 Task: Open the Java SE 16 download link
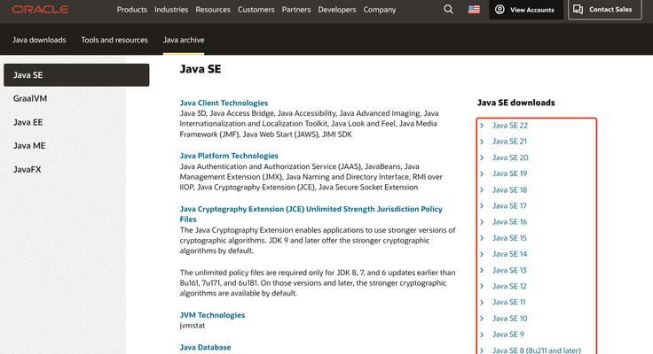509,222
